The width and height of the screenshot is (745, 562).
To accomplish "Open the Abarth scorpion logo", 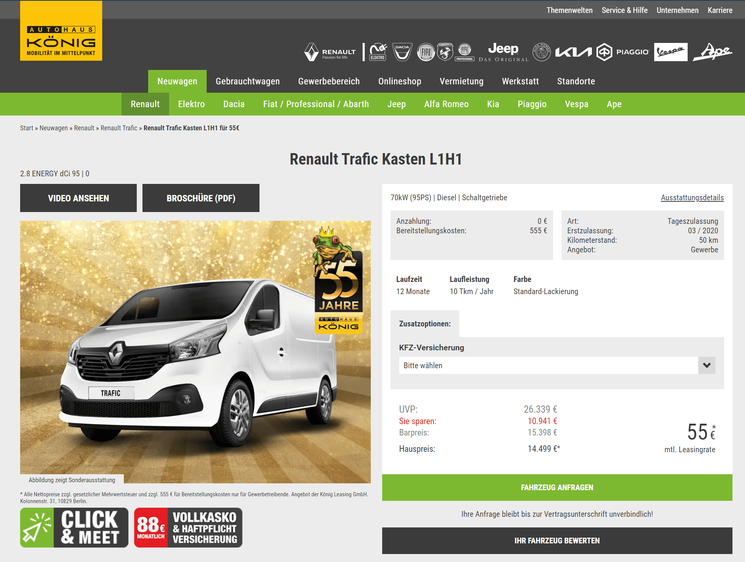I will 445,52.
